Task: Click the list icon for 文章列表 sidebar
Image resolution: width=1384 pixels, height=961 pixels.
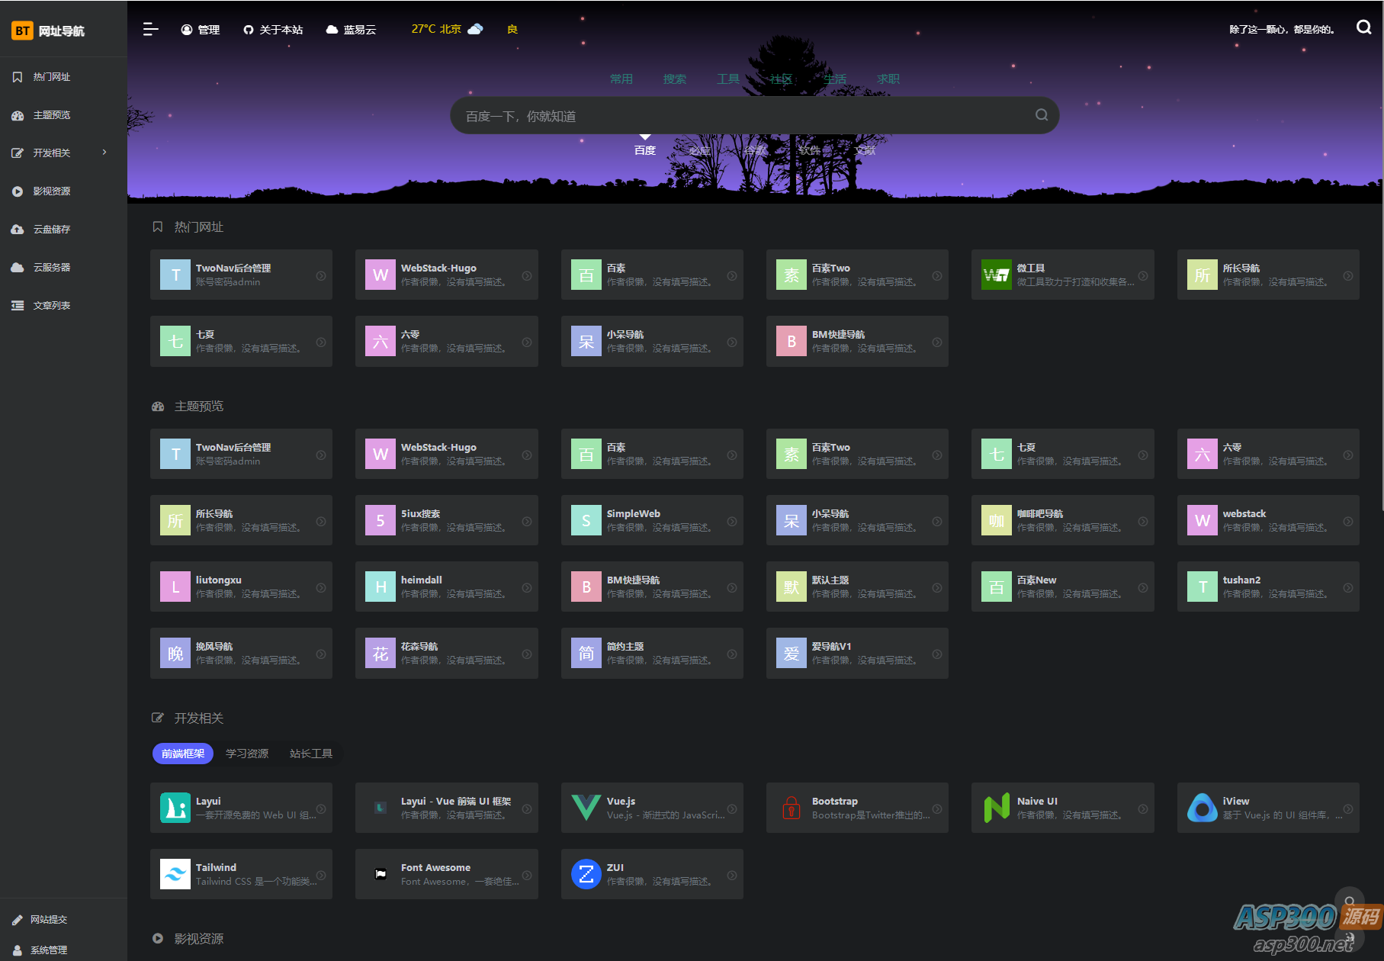Action: pyautogui.click(x=18, y=306)
